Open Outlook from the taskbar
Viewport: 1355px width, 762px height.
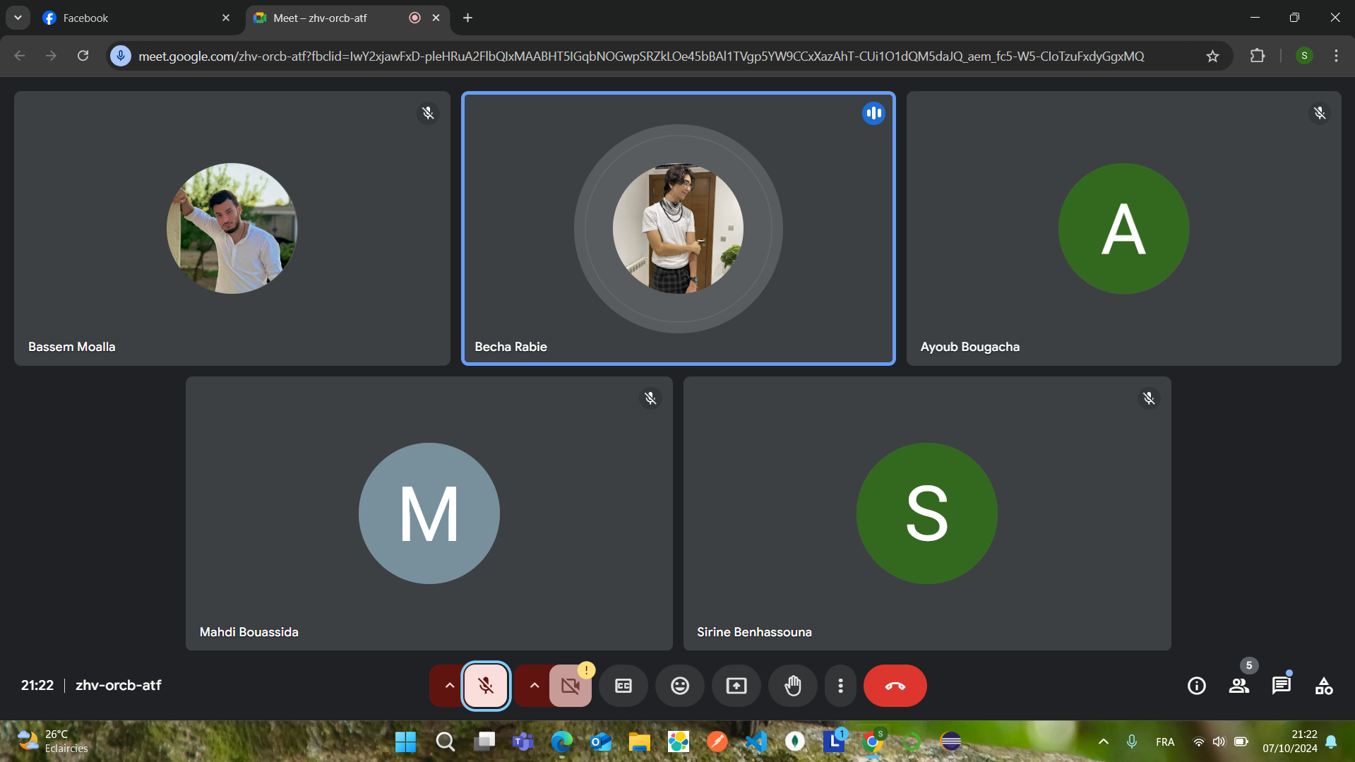[601, 742]
